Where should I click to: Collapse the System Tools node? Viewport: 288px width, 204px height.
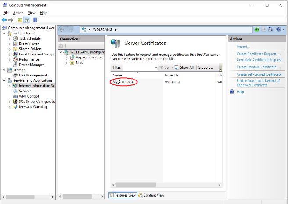[4, 33]
